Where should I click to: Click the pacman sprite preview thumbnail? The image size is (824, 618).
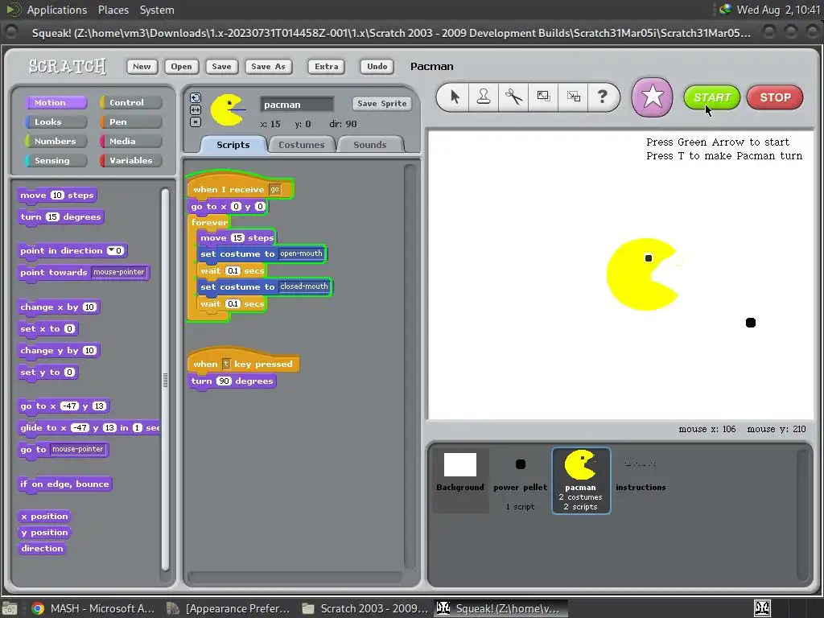[x=228, y=109]
